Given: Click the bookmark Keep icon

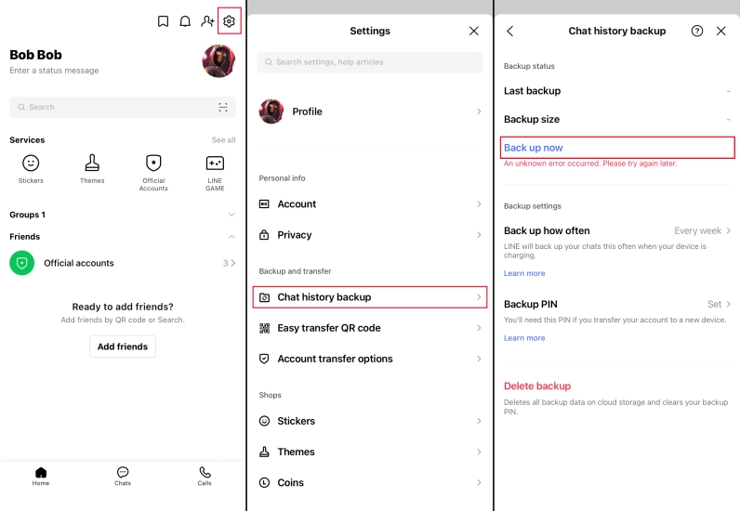Looking at the screenshot, I should (163, 21).
